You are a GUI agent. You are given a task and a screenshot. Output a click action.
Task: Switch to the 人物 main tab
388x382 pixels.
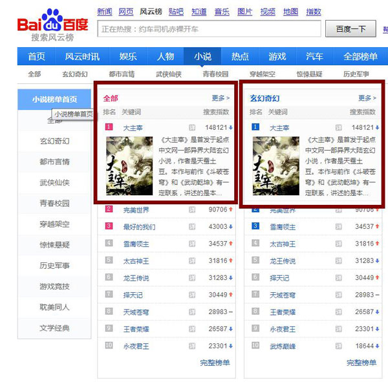point(166,56)
